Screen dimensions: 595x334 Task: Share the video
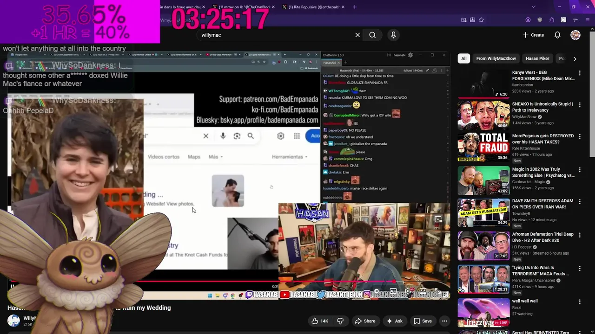tap(365, 321)
